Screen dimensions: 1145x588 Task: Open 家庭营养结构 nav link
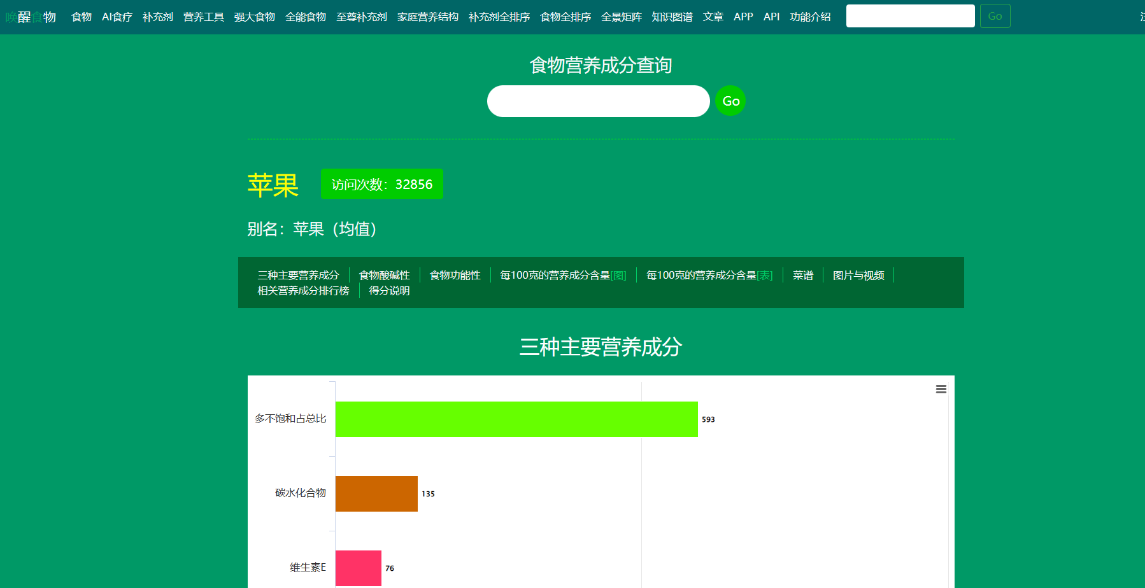428,17
